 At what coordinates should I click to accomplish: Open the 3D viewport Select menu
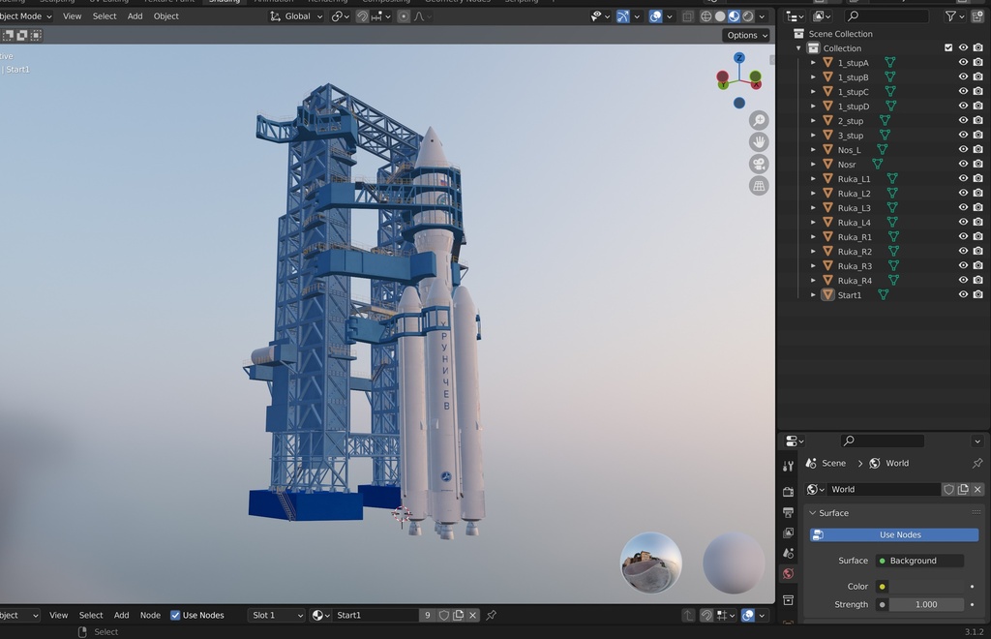tap(105, 16)
